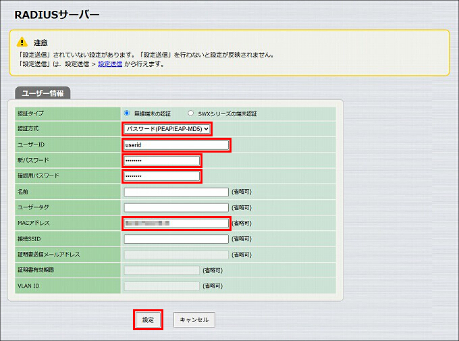The width and height of the screenshot is (459, 341).
Task: Click the 認証タイプ label
Action: point(30,113)
